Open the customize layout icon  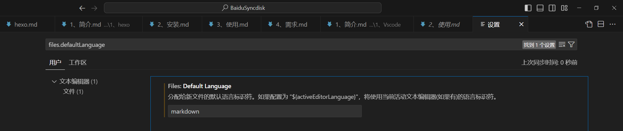[564, 8]
